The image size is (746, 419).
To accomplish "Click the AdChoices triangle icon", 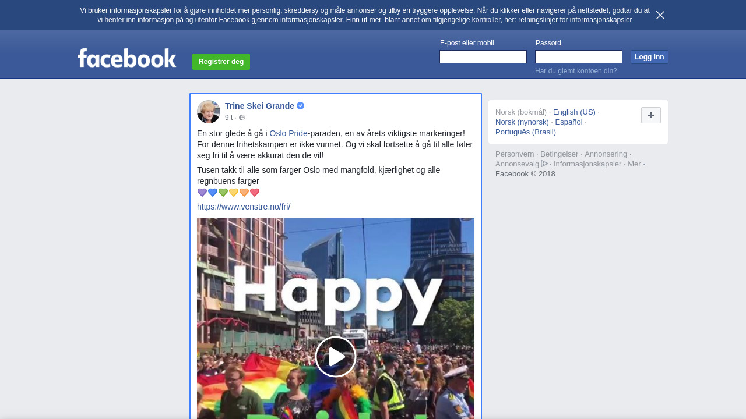I will click(x=544, y=164).
